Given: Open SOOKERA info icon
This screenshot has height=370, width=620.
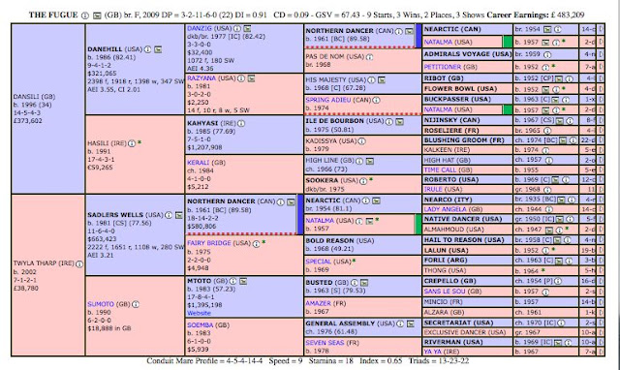Looking at the screenshot, I should coord(363,181).
